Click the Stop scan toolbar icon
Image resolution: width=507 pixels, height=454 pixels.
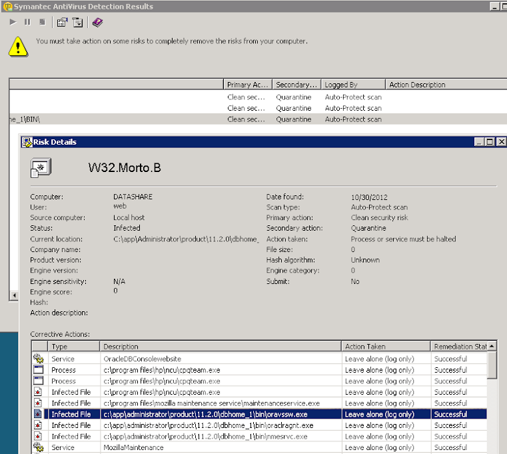coord(42,22)
